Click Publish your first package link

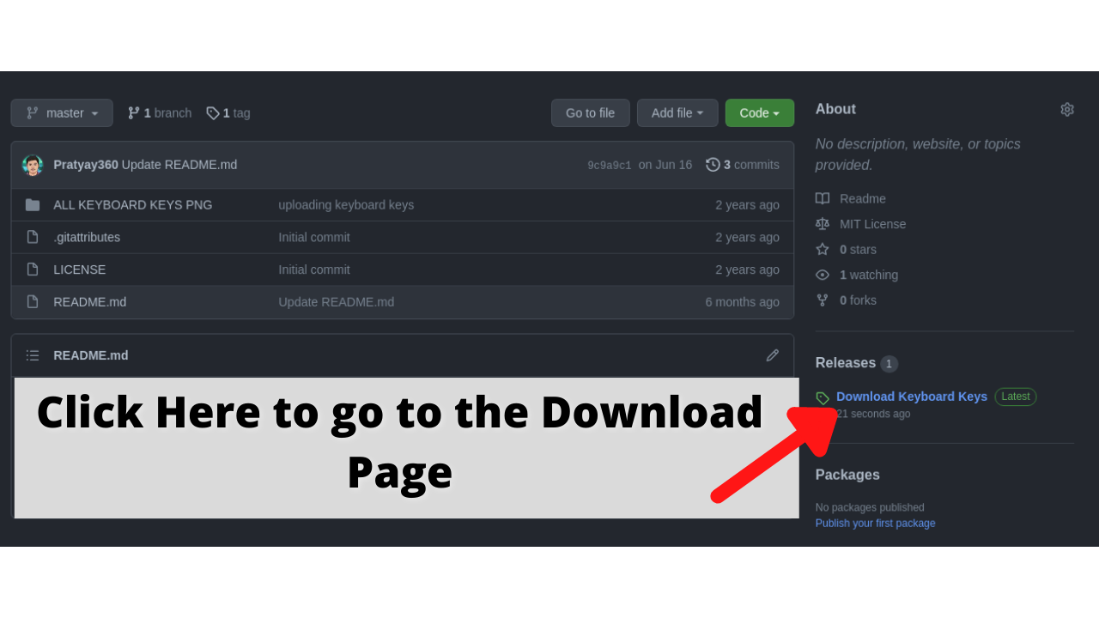(x=876, y=524)
